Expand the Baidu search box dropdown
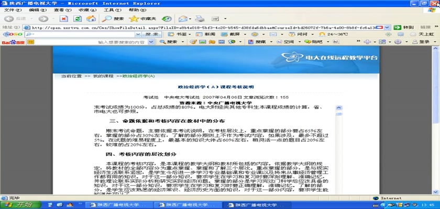 [151, 42]
